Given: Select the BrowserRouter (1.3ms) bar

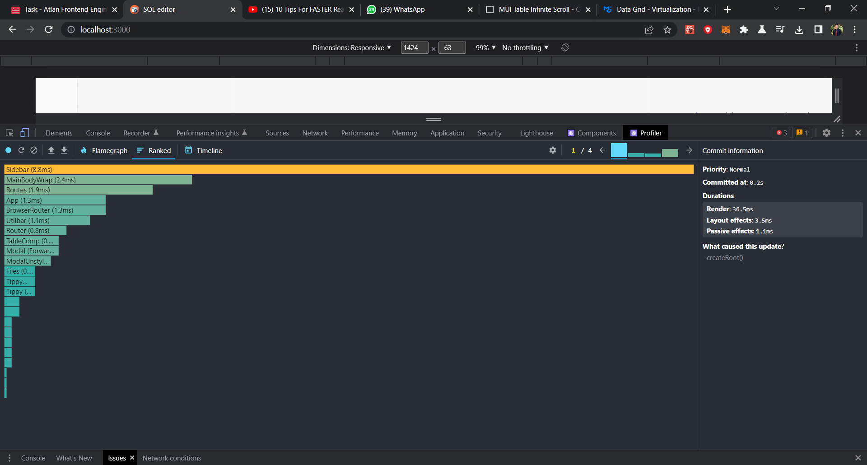Looking at the screenshot, I should 55,210.
